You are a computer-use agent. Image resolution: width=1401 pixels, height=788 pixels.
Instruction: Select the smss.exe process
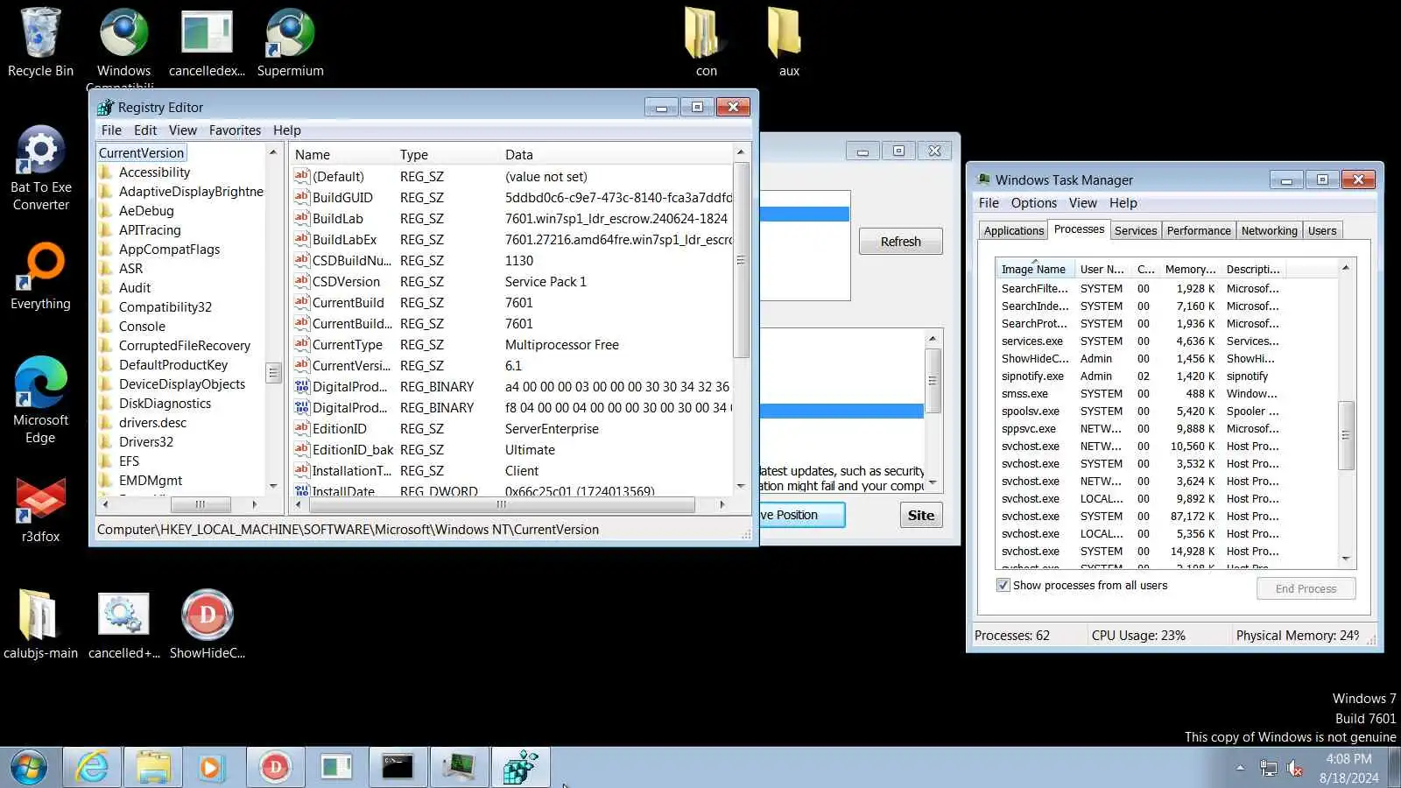[x=1166, y=394]
